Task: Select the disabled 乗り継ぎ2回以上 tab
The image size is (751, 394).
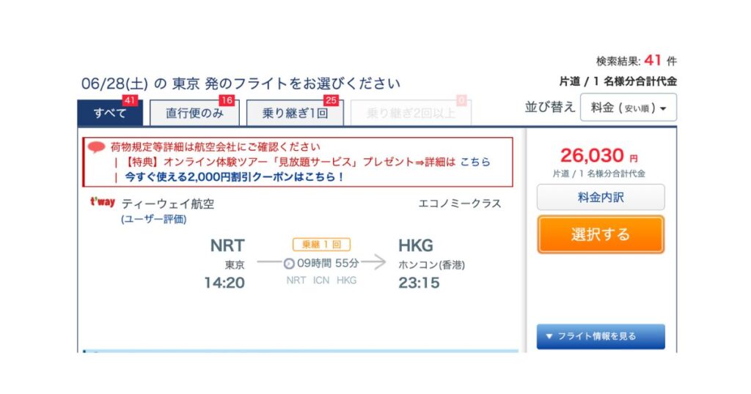Action: pyautogui.click(x=411, y=114)
